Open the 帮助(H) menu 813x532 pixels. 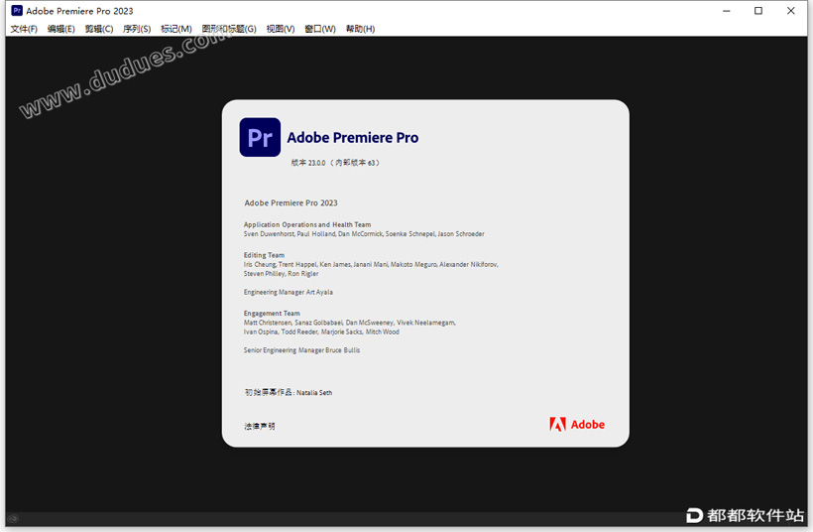coord(360,29)
